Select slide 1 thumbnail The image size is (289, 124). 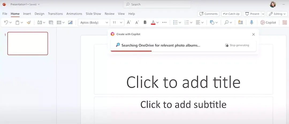click(28, 43)
